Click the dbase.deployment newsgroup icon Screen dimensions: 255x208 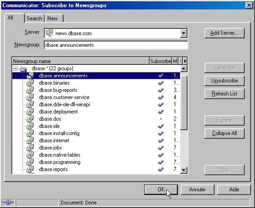pyautogui.click(x=30, y=112)
